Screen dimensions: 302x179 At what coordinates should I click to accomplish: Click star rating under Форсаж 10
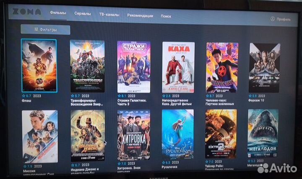253,96
